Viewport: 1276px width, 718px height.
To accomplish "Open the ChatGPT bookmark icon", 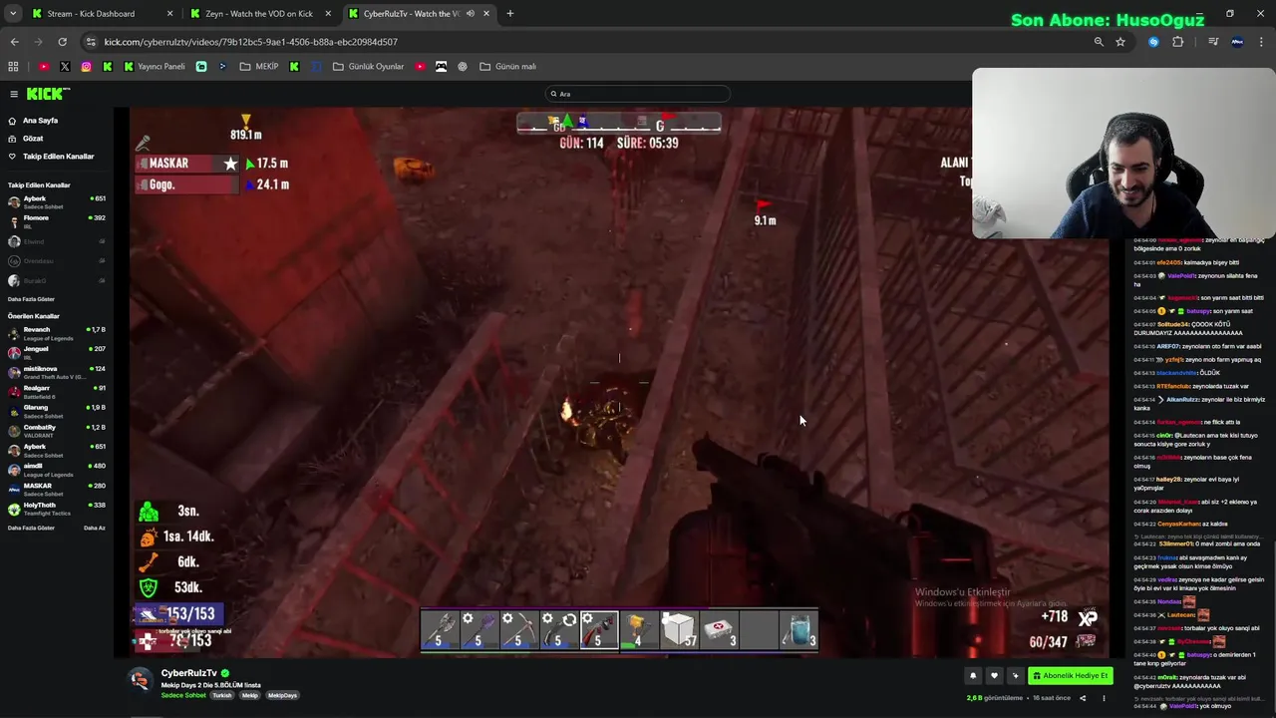I will coord(463,67).
